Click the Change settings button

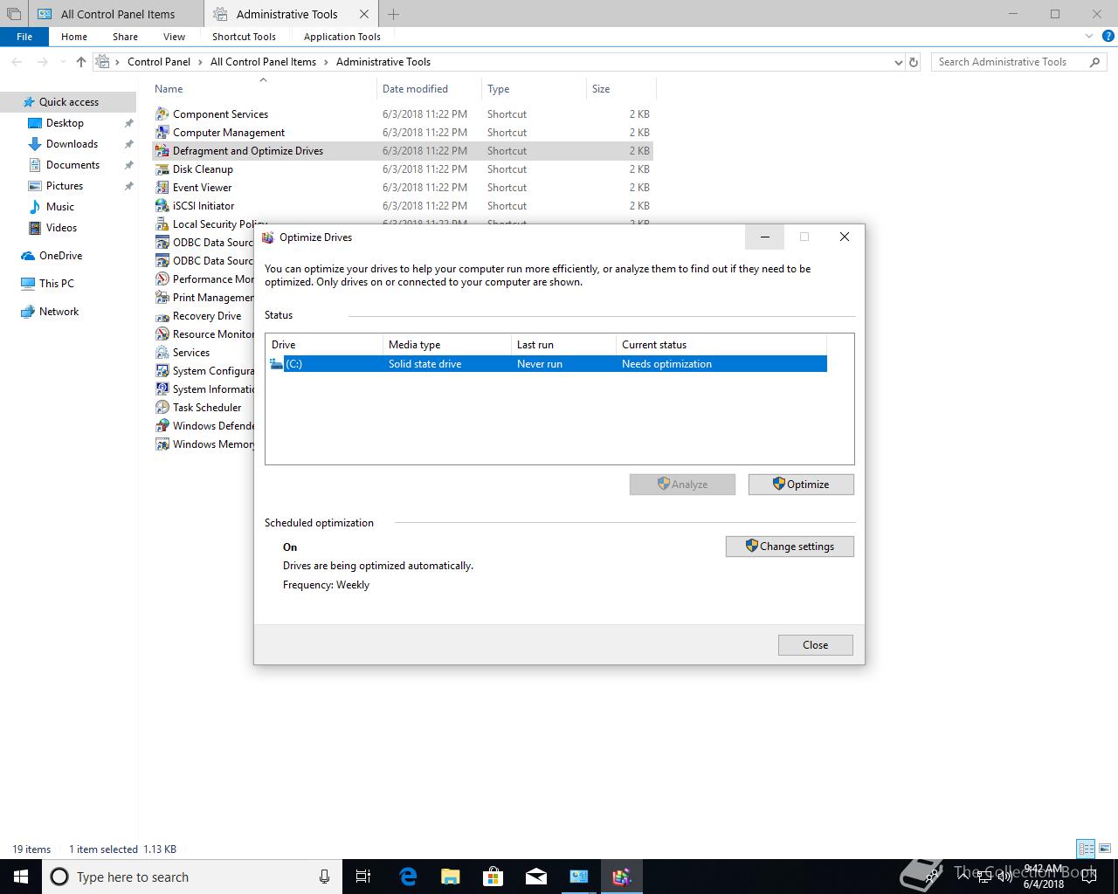point(790,547)
